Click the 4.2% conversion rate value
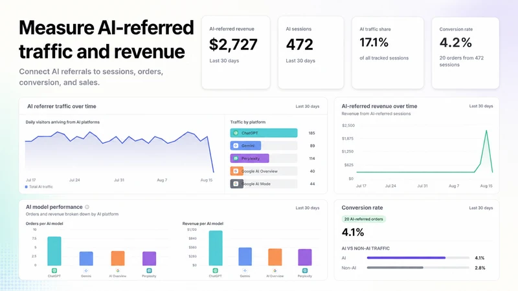 456,42
